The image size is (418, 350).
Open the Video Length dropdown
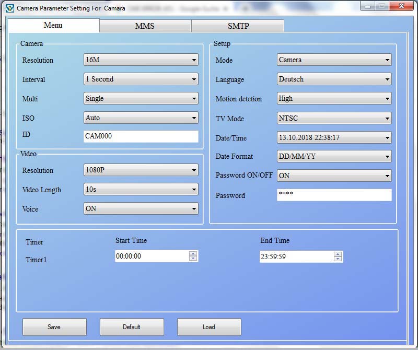141,190
